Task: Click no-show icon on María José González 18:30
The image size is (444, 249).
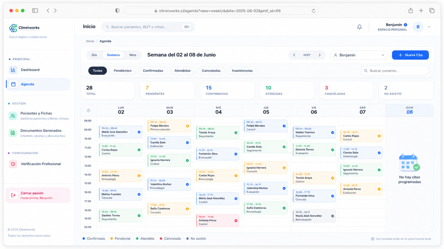Action: pyautogui.click(x=332, y=216)
